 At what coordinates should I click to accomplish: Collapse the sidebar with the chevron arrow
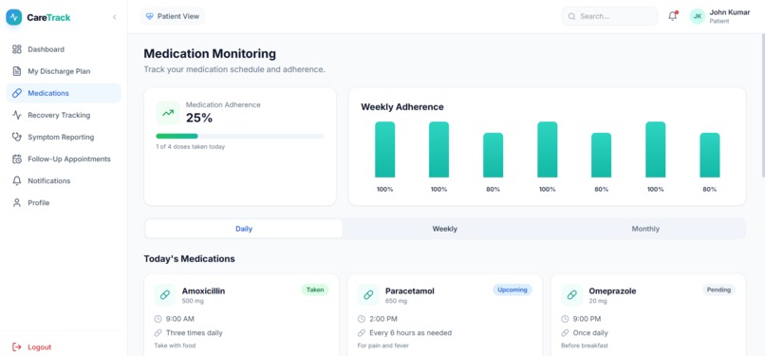(x=115, y=17)
